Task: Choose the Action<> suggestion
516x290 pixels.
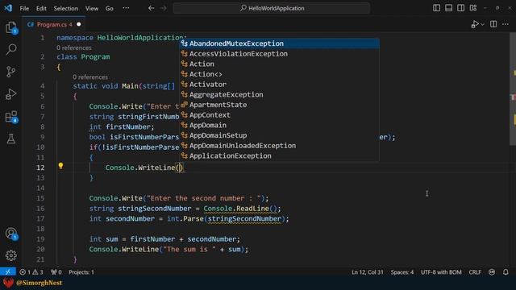Action: click(280, 74)
